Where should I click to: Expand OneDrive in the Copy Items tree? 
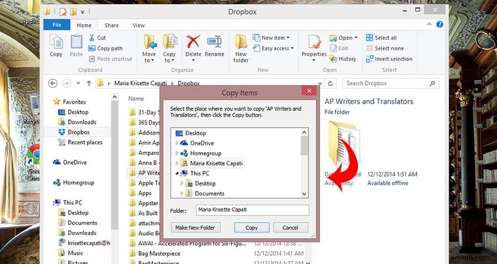[177, 143]
